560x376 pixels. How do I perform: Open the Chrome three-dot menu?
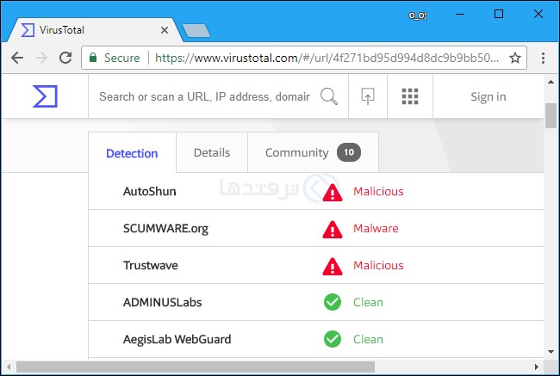point(543,58)
